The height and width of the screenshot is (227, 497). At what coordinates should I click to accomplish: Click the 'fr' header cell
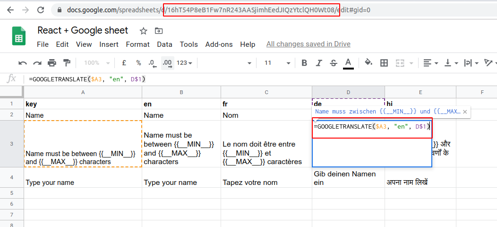[x=266, y=104]
